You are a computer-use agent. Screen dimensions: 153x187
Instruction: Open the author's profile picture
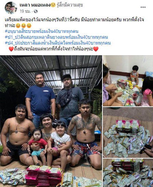pos(11,8)
